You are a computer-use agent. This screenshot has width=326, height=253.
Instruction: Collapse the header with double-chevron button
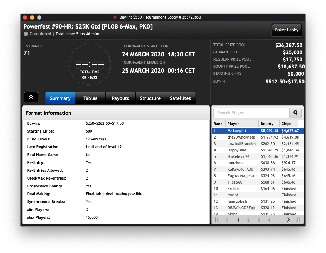[31, 97]
